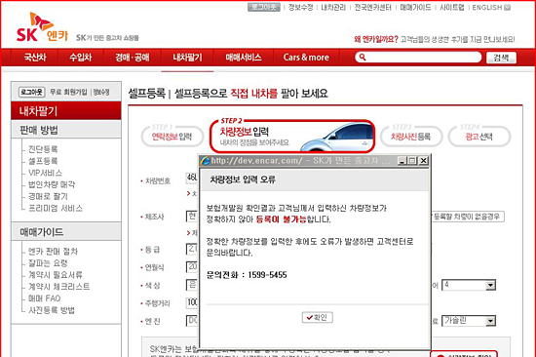
Task: Click the 등록할 차량이 없을경우 button
Action: 467,217
